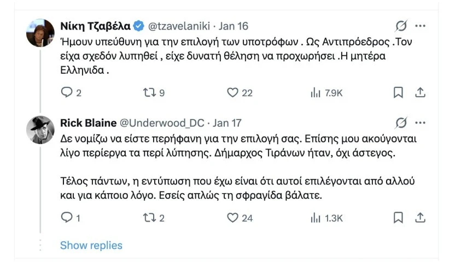Viewport: 467px width, 262px height.
Task: Open the Jan 17 tweet timestamp
Action: coord(227,123)
